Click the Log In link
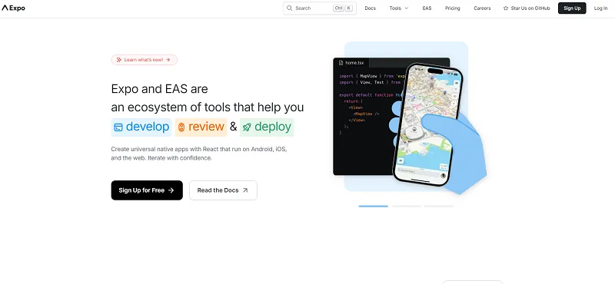The width and height of the screenshot is (615, 284). (600, 8)
